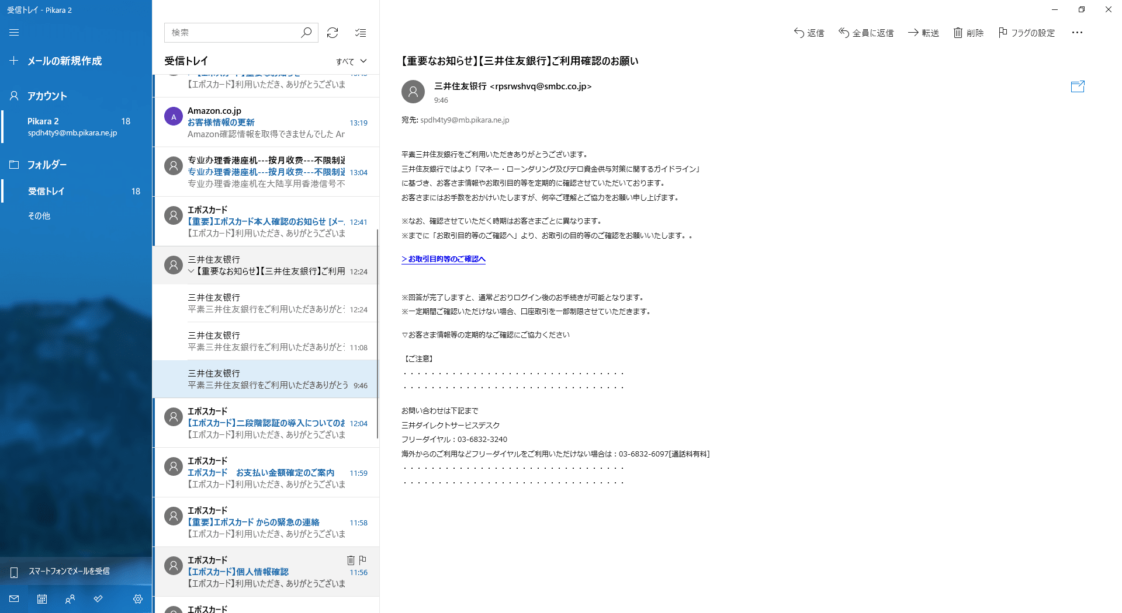Flag the 個人情報確認 email in list
Viewport: 1122px width, 613px height.
[362, 560]
